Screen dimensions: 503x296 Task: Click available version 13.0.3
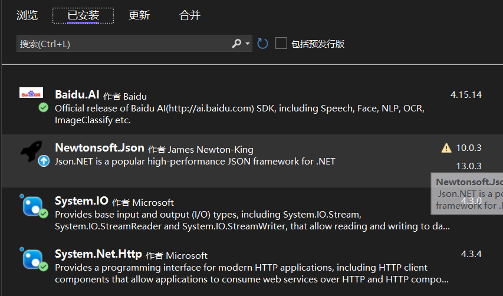[x=469, y=166]
